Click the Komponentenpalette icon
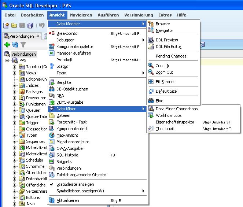 52,47
